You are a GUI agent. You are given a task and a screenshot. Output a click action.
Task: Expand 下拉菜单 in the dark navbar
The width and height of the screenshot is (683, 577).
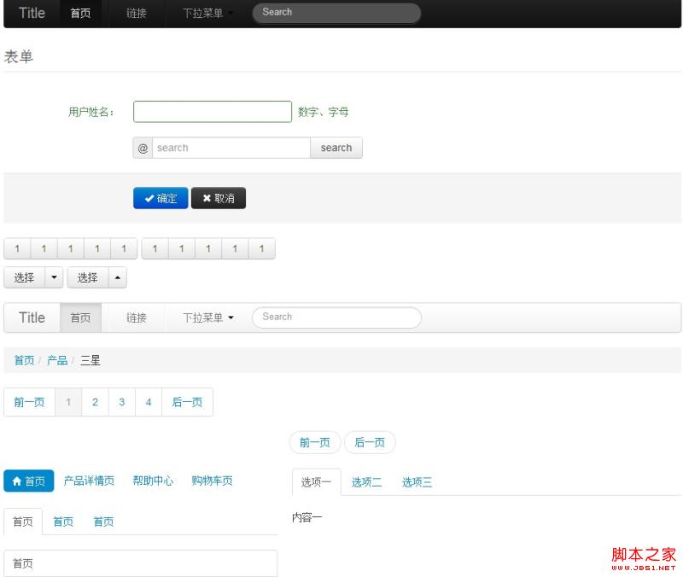207,14
